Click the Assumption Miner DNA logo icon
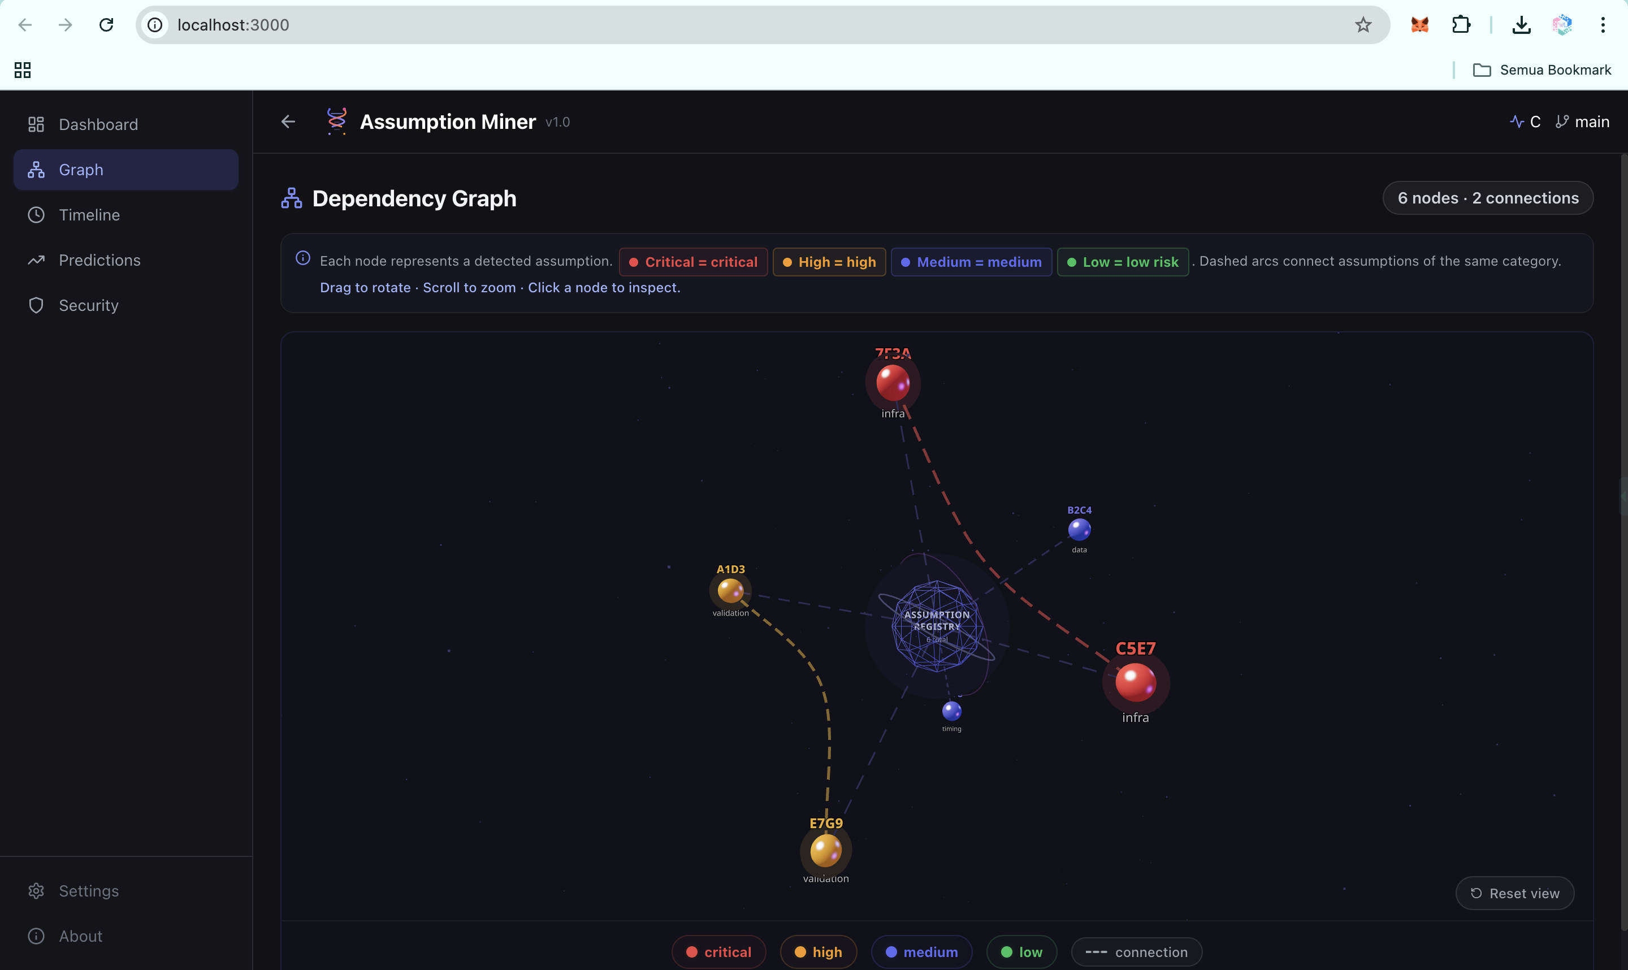Viewport: 1628px width, 970px height. pos(336,121)
